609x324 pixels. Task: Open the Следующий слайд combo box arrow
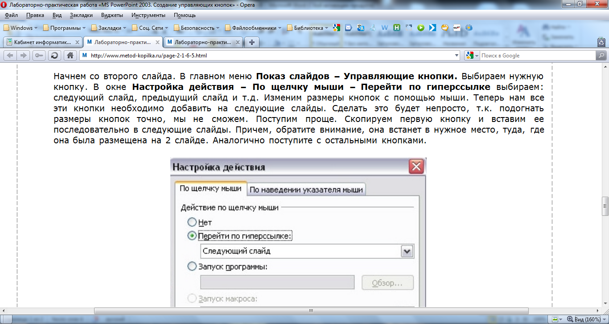(407, 251)
